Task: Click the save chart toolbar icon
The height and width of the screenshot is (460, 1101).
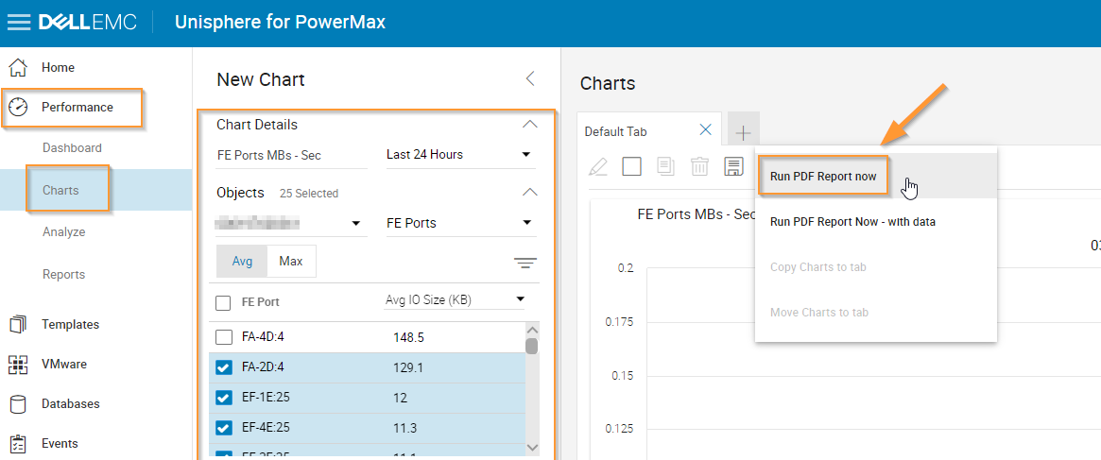Action: (x=732, y=167)
